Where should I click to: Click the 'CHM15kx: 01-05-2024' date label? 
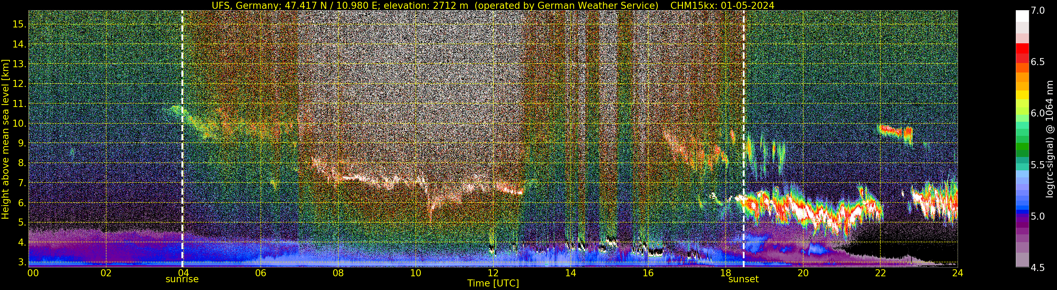pyautogui.click(x=722, y=5)
